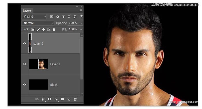Click the Black layer name
This screenshot has width=202, height=109.
pos(54,85)
